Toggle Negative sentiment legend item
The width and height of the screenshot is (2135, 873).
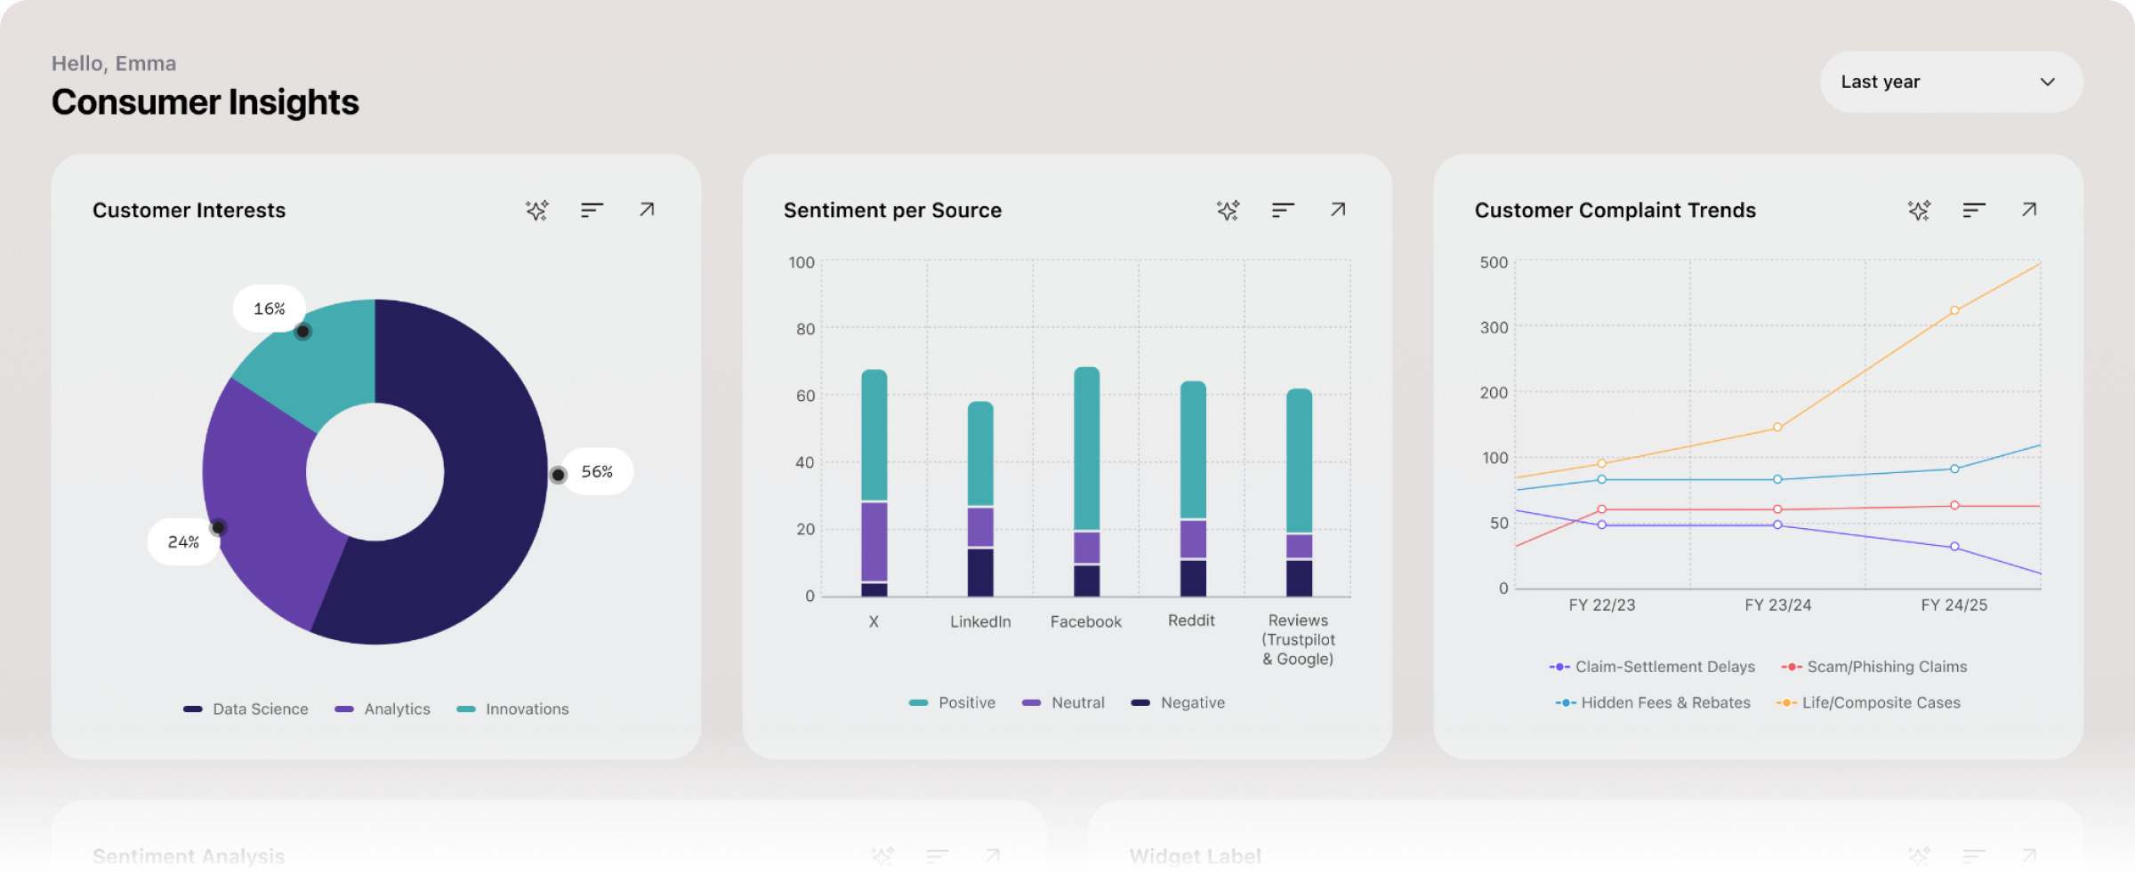1178,702
